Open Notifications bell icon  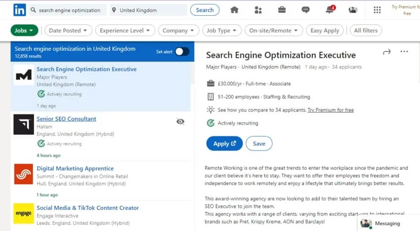pyautogui.click(x=330, y=10)
